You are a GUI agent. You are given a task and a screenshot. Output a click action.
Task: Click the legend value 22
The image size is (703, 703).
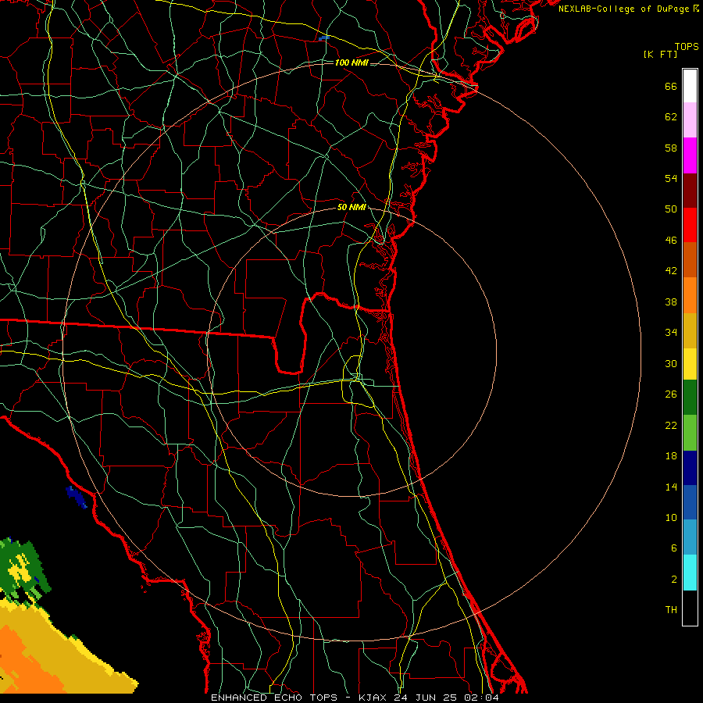pyautogui.click(x=671, y=425)
